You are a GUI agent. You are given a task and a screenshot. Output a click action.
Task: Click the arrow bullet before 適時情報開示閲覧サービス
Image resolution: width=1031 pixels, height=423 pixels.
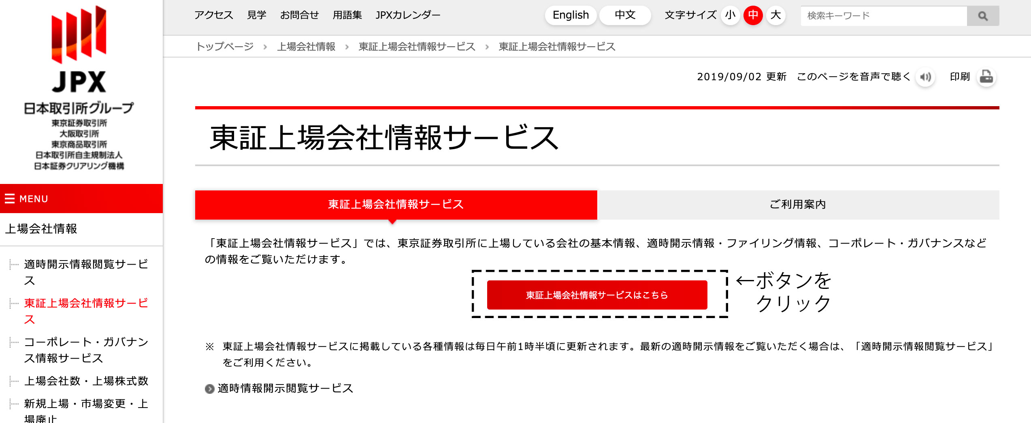coord(209,389)
